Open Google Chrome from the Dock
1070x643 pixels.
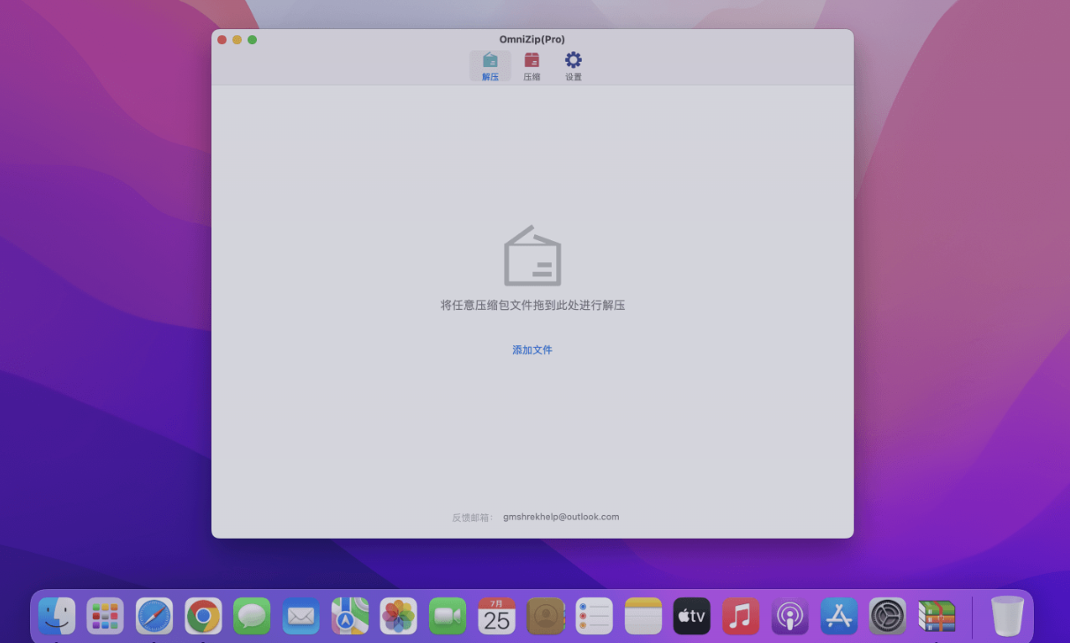pyautogui.click(x=203, y=616)
